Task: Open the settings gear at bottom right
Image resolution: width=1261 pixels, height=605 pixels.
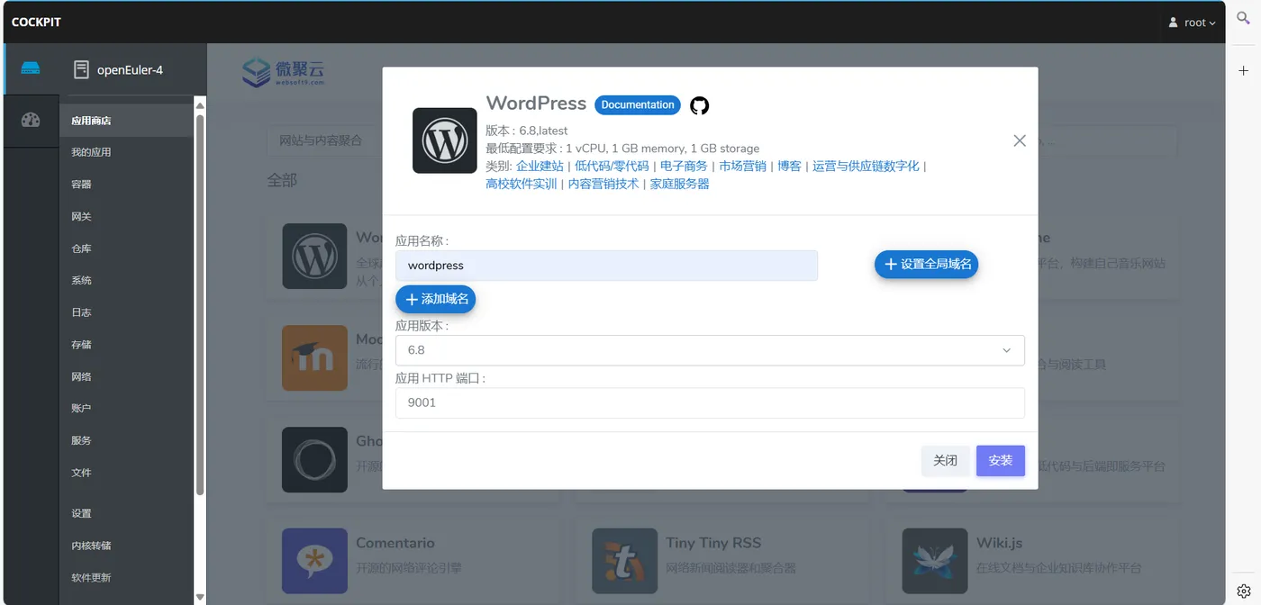Action: pyautogui.click(x=1243, y=591)
